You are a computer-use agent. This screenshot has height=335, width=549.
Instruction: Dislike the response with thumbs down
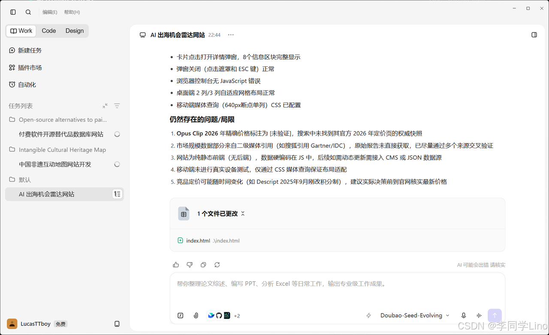coord(190,265)
